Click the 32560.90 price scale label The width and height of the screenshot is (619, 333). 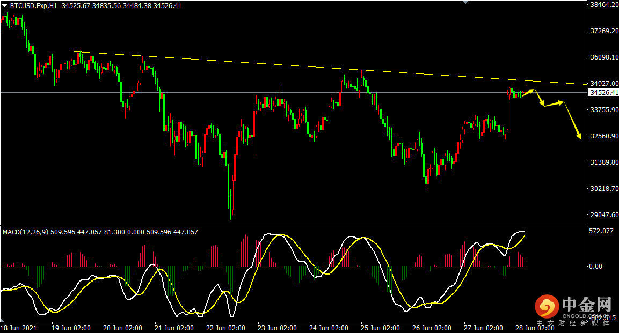tap(604, 136)
